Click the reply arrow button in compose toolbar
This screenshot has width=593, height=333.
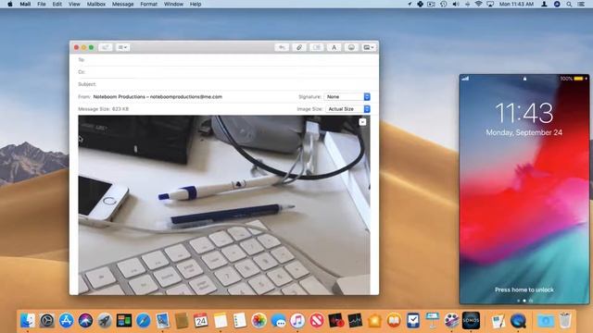click(x=282, y=47)
